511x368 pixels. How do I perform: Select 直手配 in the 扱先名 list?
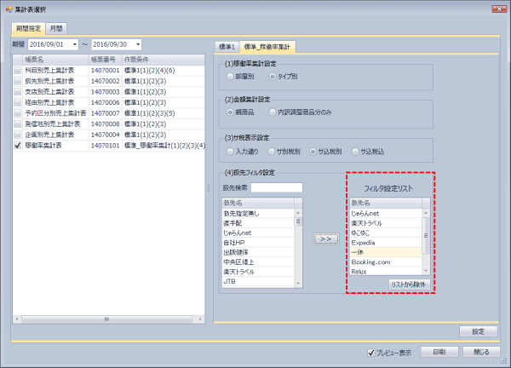(258, 223)
